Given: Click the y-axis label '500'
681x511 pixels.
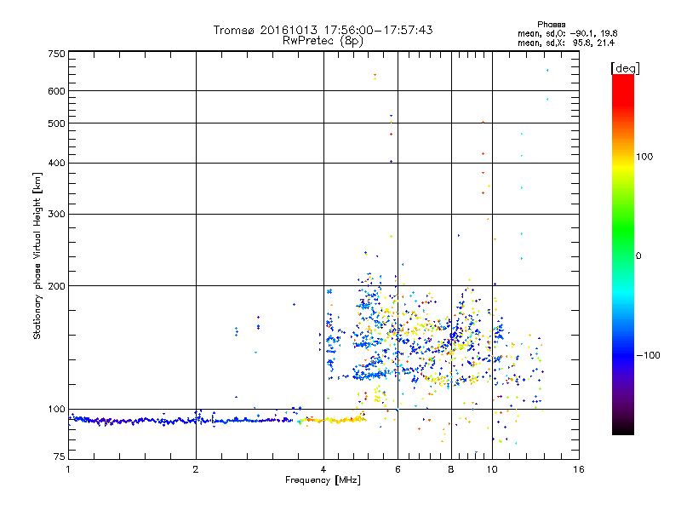Looking at the screenshot, I should tap(56, 123).
